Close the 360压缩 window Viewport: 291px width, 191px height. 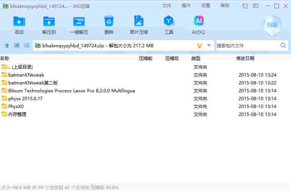pos(286,6)
